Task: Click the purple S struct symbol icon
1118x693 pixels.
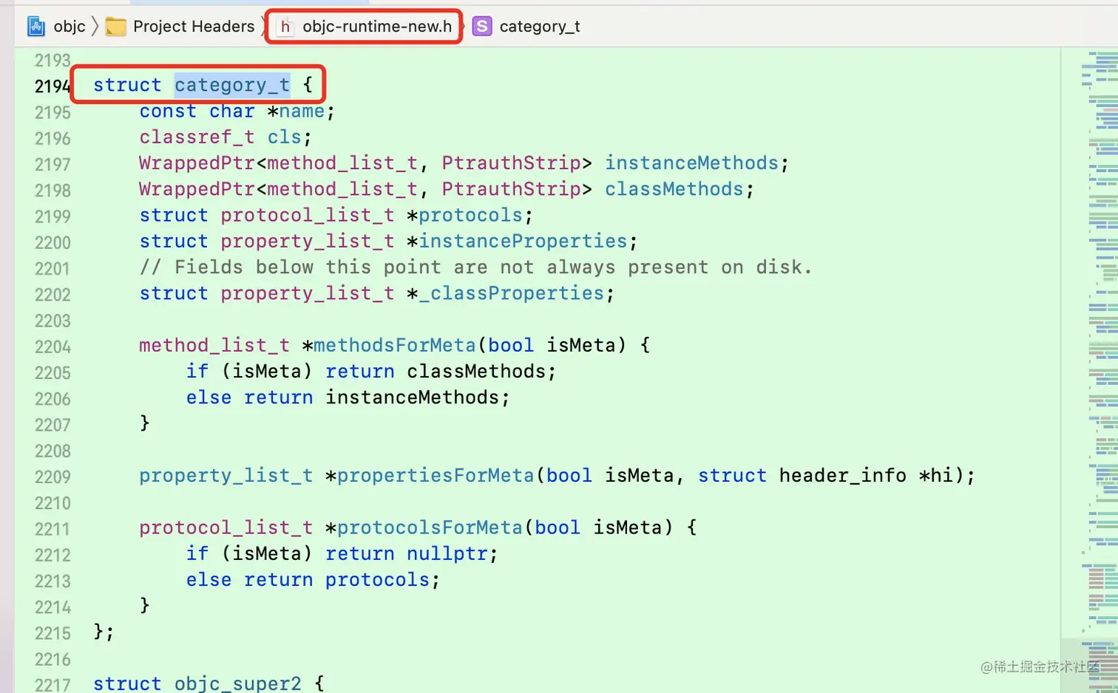Action: [482, 27]
